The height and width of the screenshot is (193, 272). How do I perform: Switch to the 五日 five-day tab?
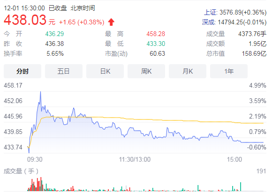(x=64, y=71)
